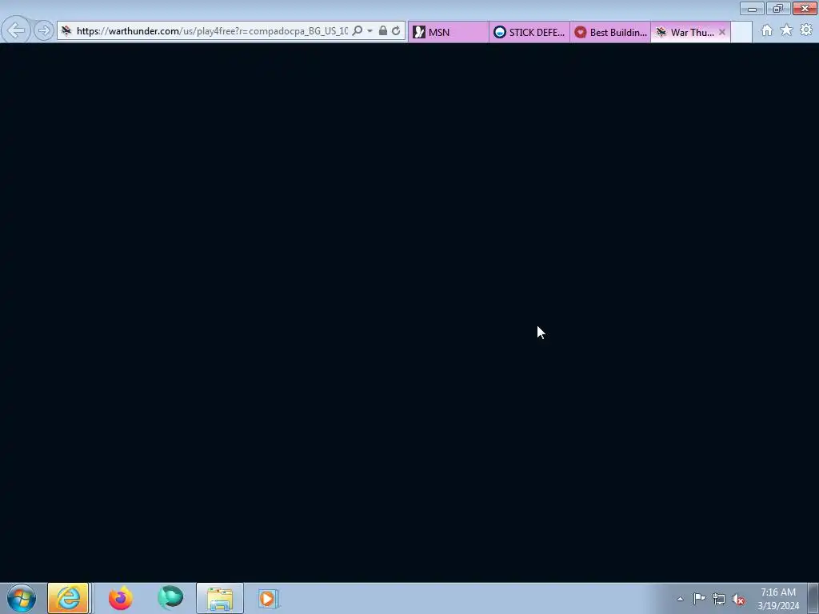Image resolution: width=819 pixels, height=614 pixels.
Task: Go back with the browser Back arrow
Action: (x=16, y=30)
